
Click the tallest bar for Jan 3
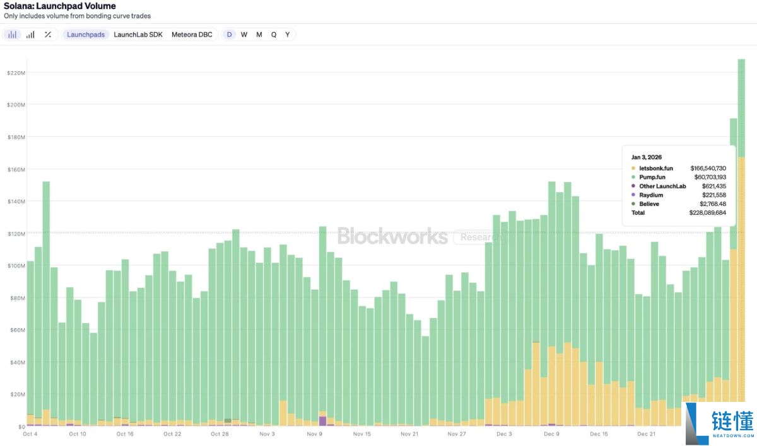[x=741, y=243]
